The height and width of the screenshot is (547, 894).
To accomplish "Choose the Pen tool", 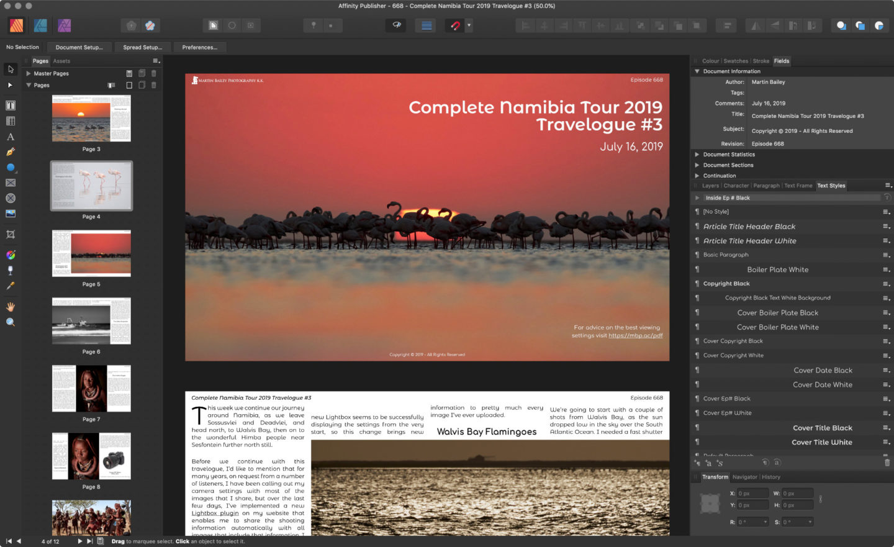I will pyautogui.click(x=11, y=152).
